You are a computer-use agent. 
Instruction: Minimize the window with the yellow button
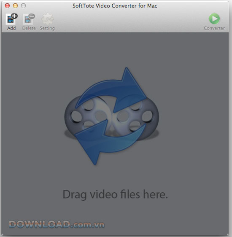pos(15,6)
